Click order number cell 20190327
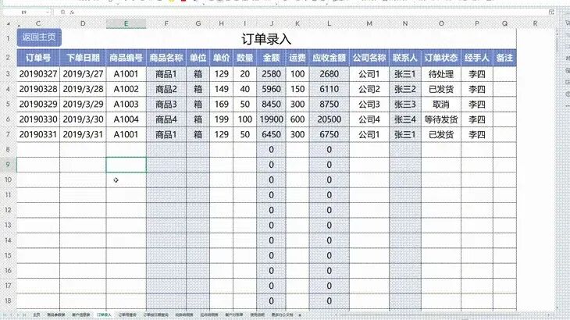This screenshot has width=570, height=320. coord(37,74)
